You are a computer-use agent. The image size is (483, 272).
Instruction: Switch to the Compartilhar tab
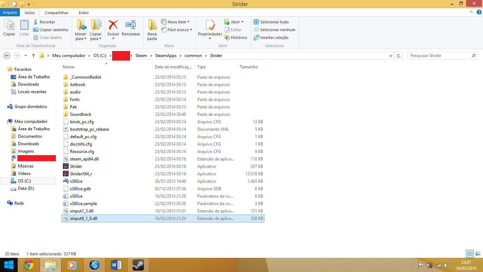pyautogui.click(x=57, y=13)
